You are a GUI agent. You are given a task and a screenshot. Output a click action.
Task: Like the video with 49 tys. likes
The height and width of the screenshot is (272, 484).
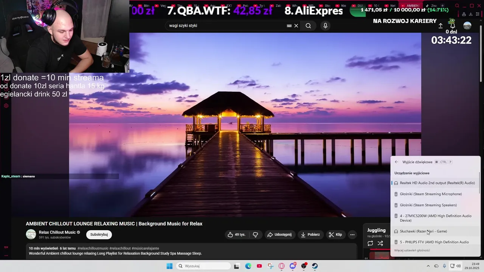237,235
